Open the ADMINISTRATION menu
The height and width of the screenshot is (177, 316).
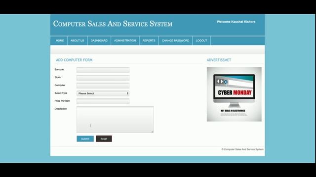125,40
